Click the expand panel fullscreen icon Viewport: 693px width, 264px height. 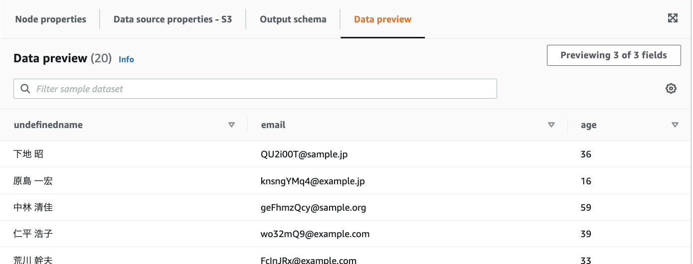673,18
